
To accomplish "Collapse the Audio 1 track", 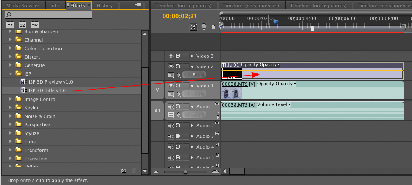I will 192,107.
